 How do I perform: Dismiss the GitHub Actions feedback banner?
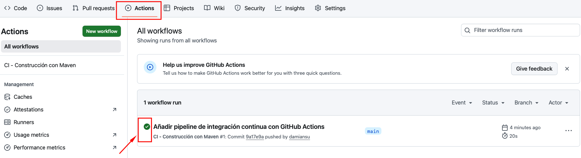567,69
